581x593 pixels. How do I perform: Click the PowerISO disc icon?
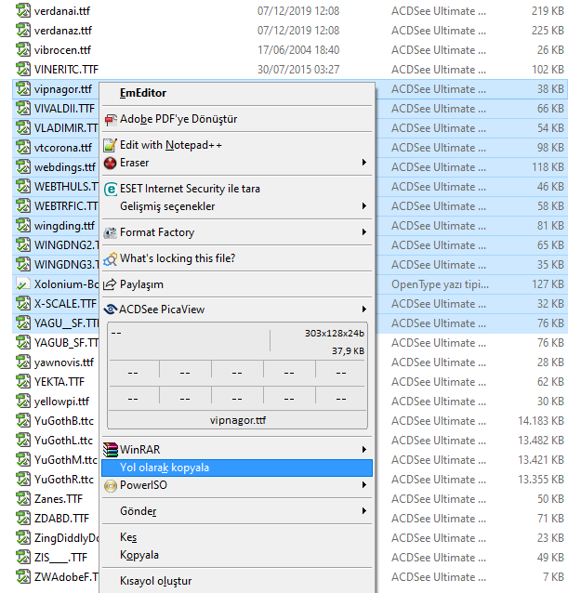[111, 485]
